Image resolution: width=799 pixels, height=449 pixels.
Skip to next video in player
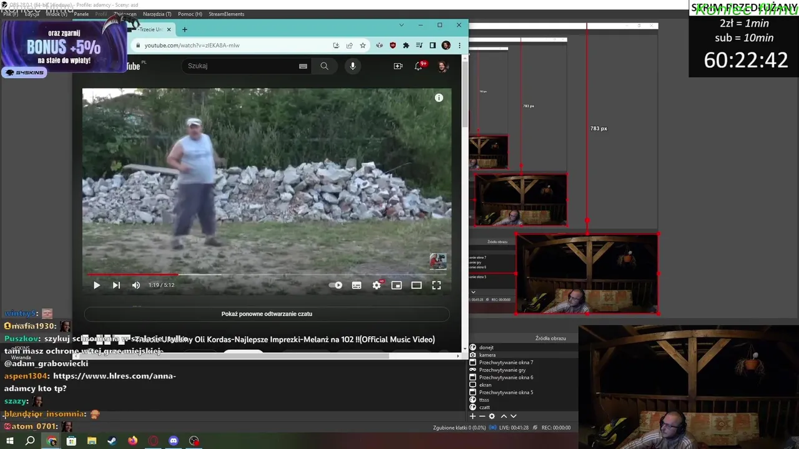(116, 285)
